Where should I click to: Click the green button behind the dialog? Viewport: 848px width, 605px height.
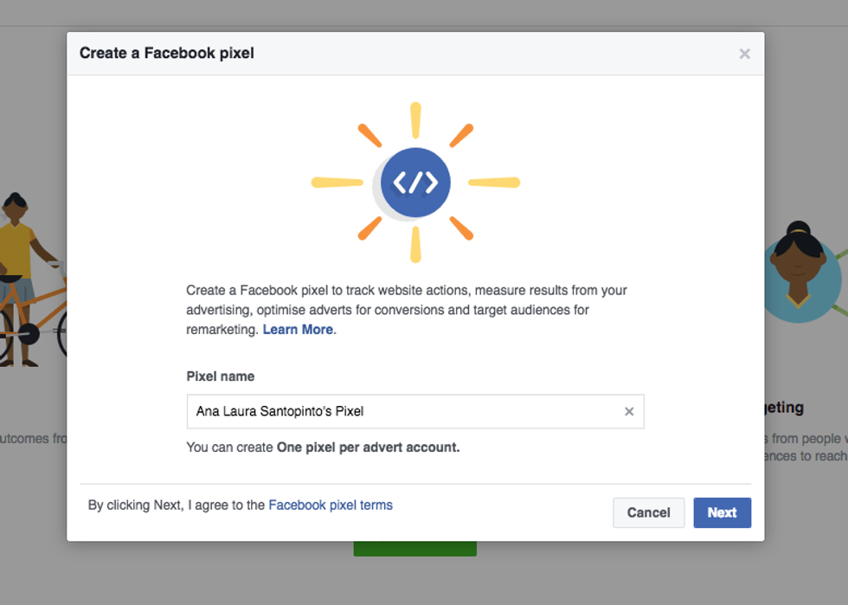(415, 549)
